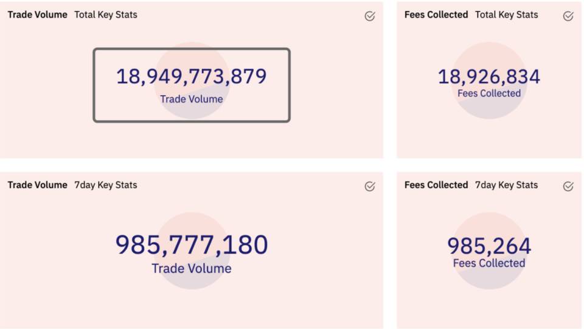Viewport: 584px width, 329px height.
Task: Click 7day Key Stats subtitle beside Trade Volume heading
Action: [x=106, y=185]
